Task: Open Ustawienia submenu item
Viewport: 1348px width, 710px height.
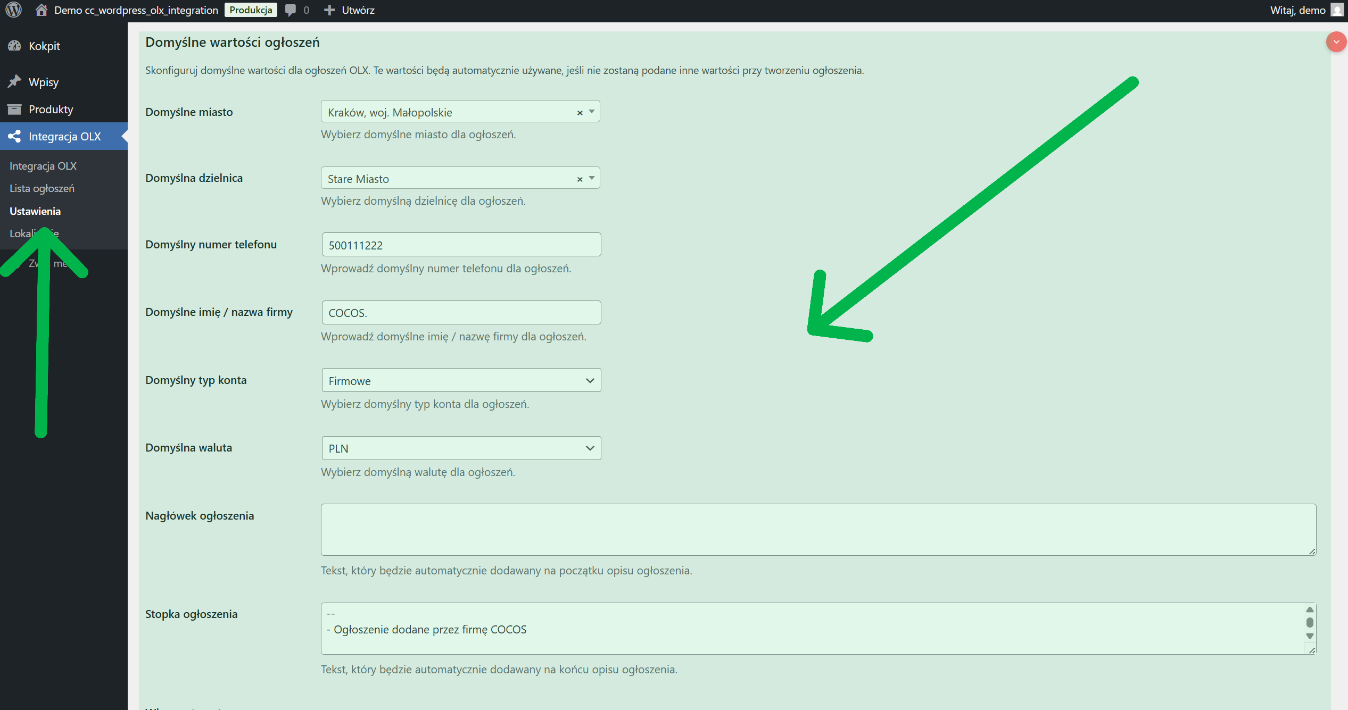Action: (x=35, y=211)
